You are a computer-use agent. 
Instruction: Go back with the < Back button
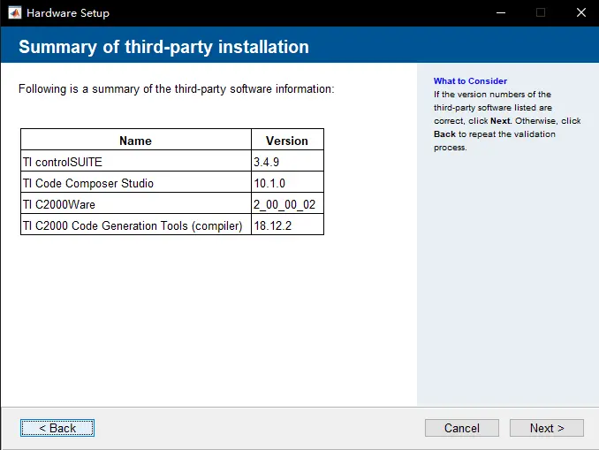57,428
